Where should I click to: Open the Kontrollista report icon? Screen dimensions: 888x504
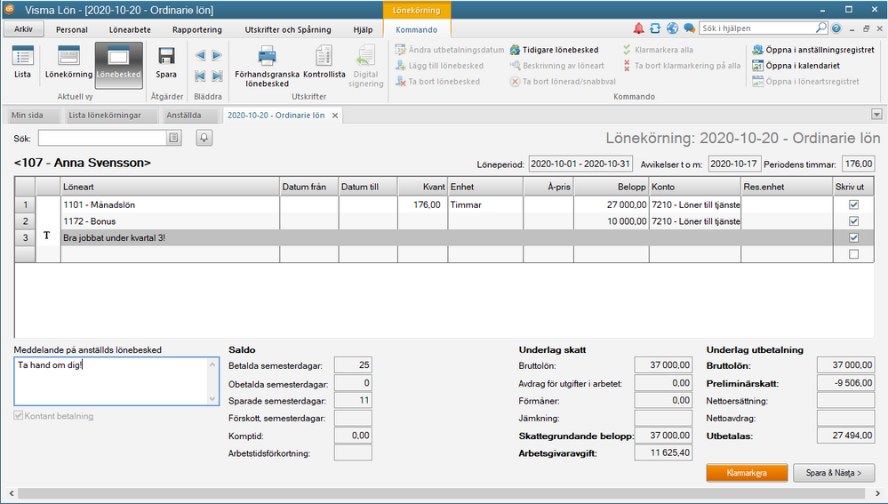[324, 64]
